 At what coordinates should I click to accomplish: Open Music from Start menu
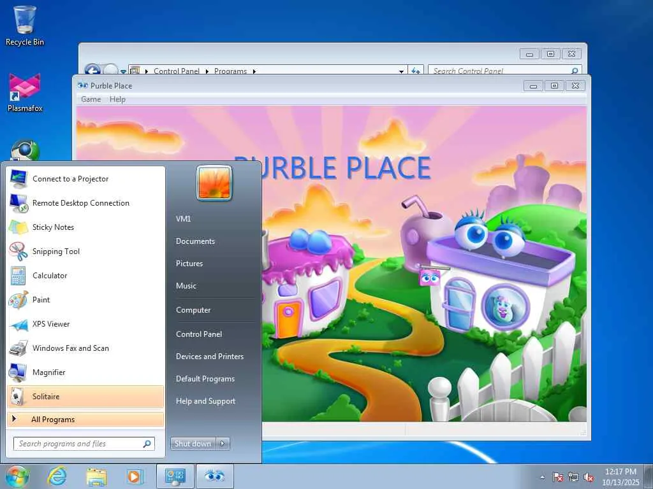coord(186,286)
